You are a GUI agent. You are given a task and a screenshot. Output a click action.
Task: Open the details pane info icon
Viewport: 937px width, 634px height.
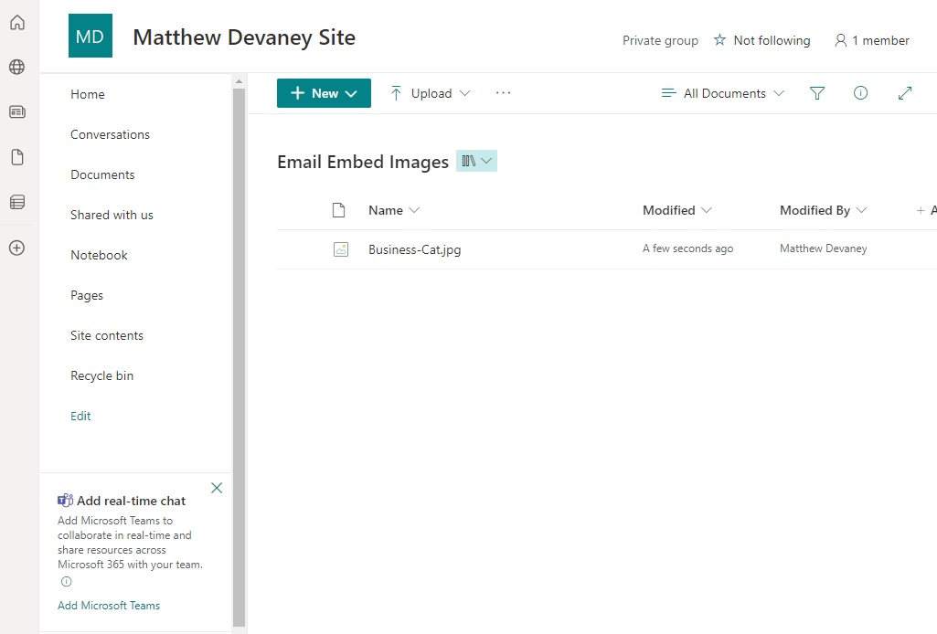[x=860, y=92]
